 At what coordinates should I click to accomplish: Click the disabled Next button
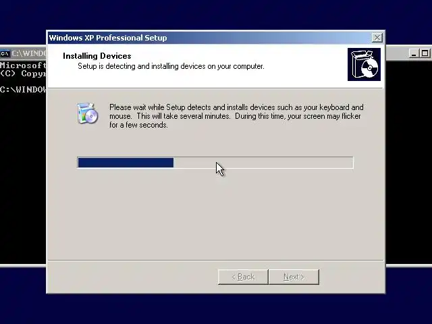[294, 277]
